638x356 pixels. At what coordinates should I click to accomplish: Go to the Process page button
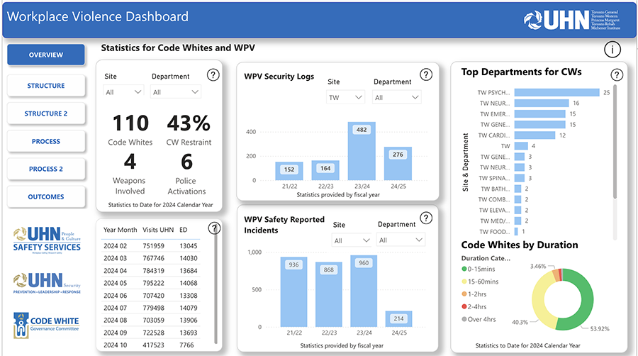tap(46, 142)
